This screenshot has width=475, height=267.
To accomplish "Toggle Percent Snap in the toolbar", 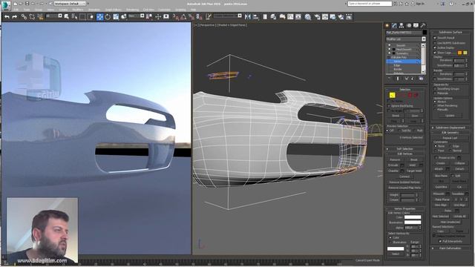I will coord(191,17).
